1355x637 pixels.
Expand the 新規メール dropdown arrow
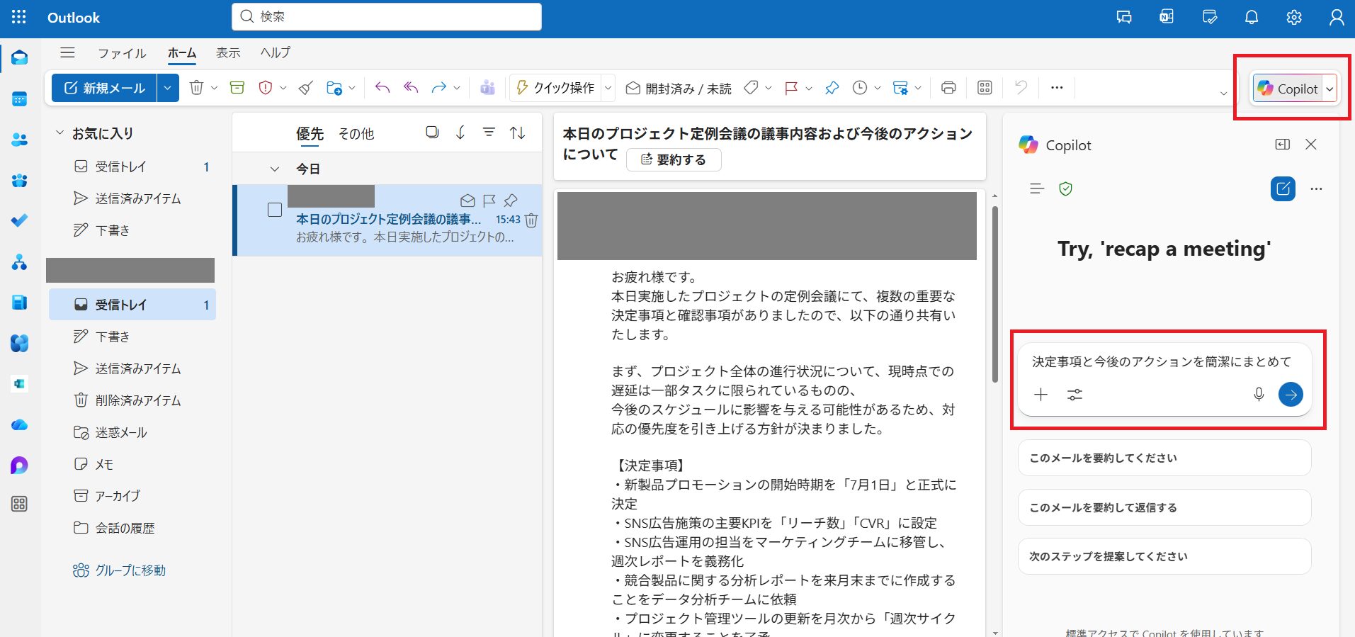coord(168,88)
